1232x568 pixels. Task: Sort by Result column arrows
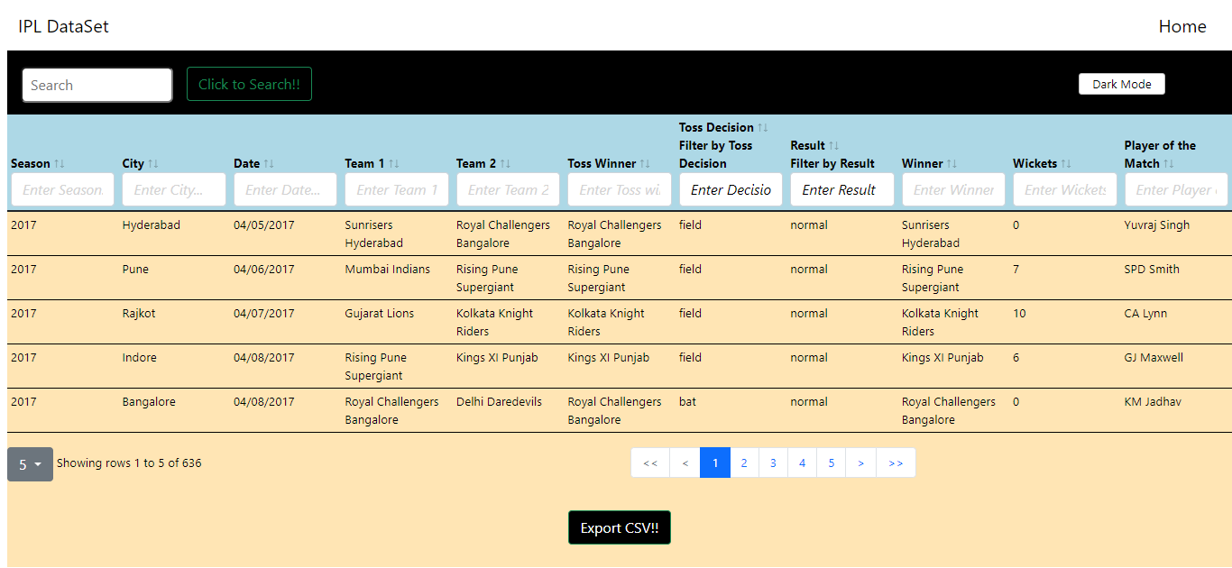[834, 146]
